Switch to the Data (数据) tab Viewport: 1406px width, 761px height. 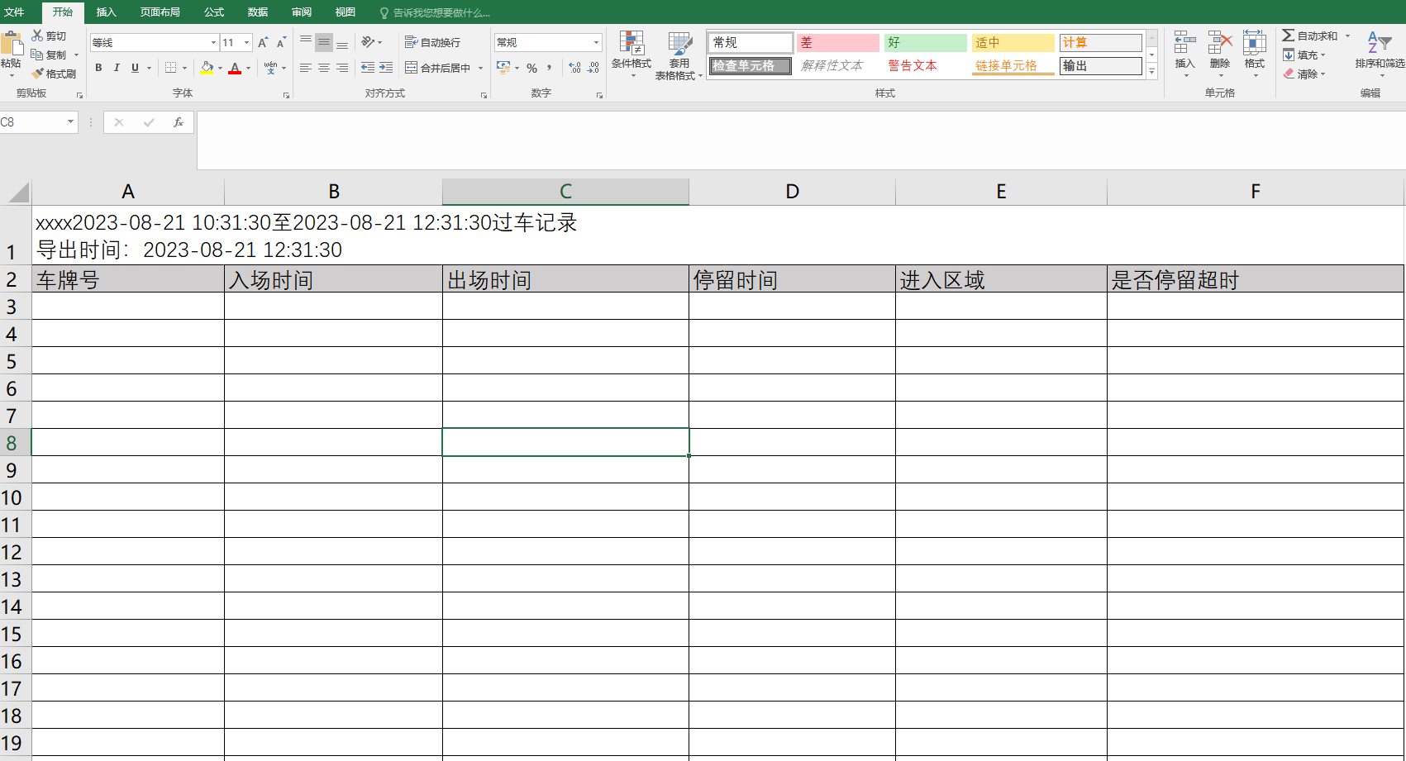[x=258, y=12]
